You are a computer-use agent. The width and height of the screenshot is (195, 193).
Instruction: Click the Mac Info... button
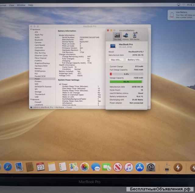116,60
